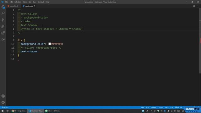Open Task View on the taskbar
Viewport: 201px width, 113px height.
pyautogui.click(x=8, y=111)
